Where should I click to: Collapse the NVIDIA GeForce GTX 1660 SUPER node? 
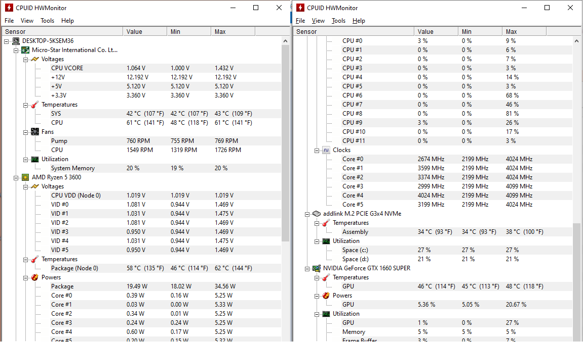[x=307, y=269]
